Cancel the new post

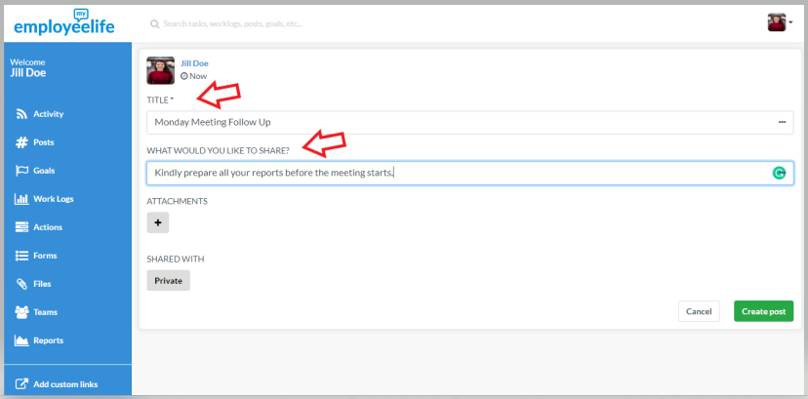pos(699,311)
